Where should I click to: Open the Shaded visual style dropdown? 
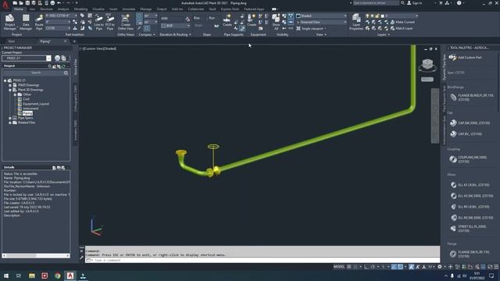point(321,16)
